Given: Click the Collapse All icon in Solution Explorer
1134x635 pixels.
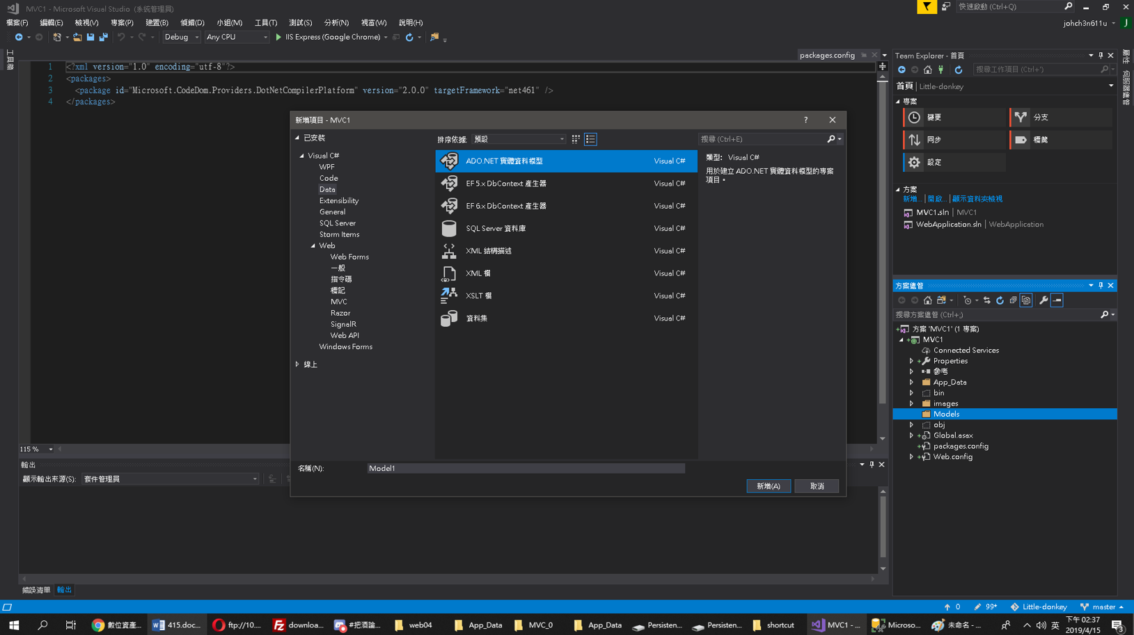Looking at the screenshot, I should tap(1013, 300).
